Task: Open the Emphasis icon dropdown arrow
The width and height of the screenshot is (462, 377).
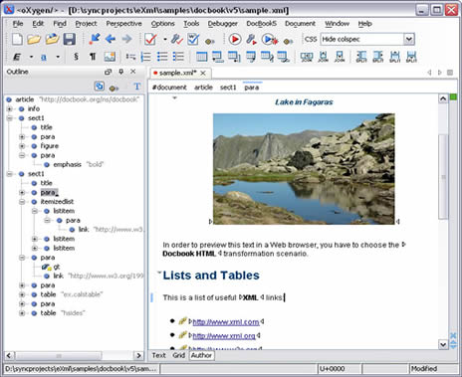Action: click(x=31, y=57)
